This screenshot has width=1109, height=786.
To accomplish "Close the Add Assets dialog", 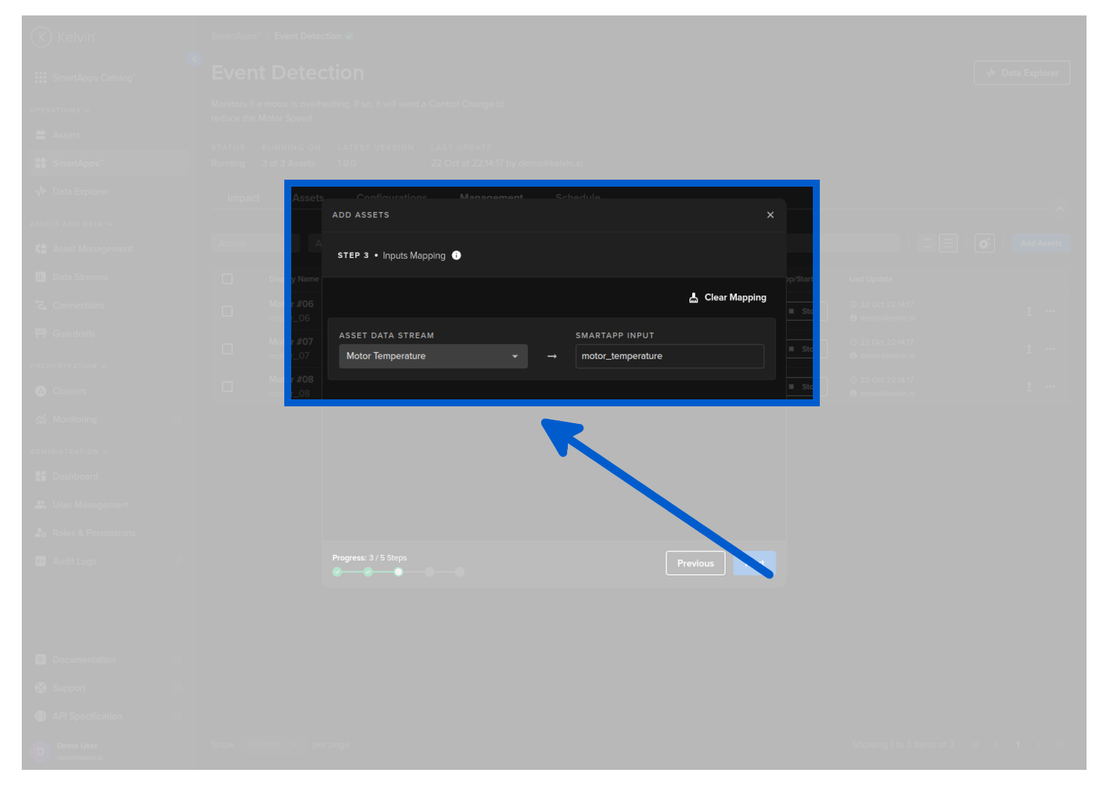I will [x=770, y=215].
